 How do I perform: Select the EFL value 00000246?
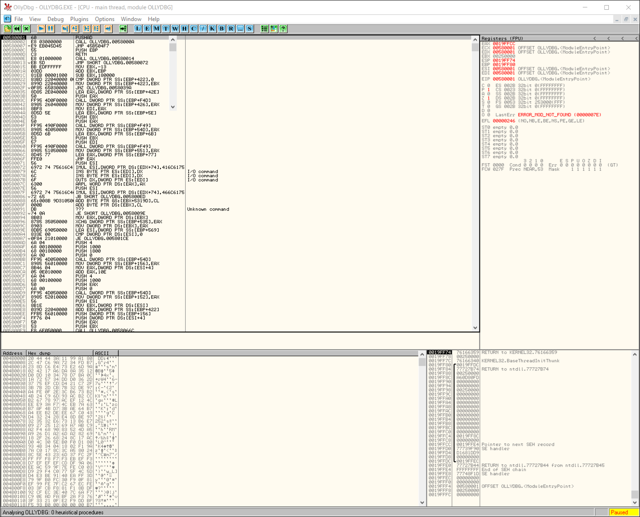[x=504, y=121]
